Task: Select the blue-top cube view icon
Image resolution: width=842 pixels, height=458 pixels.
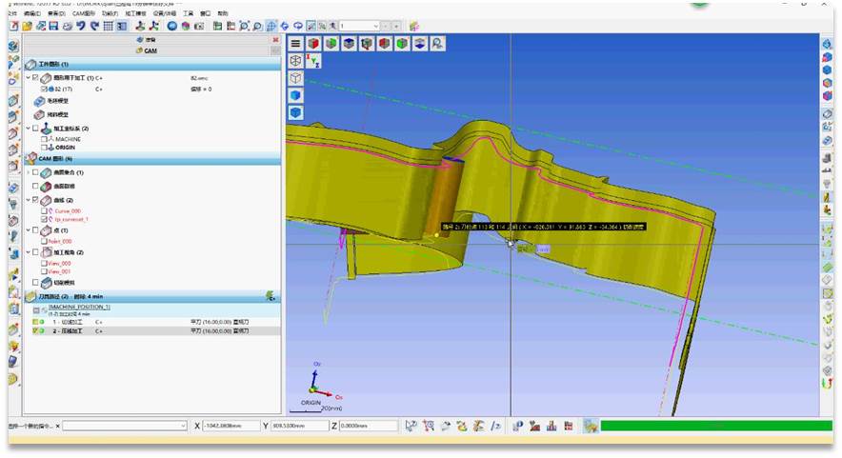Action: pos(349,44)
